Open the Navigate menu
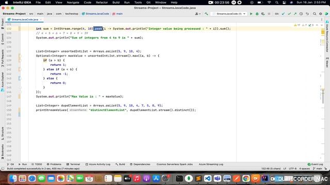 73,3
